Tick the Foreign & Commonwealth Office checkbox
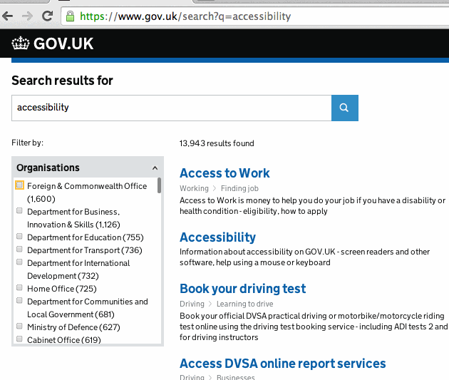The width and height of the screenshot is (449, 380). [x=19, y=185]
